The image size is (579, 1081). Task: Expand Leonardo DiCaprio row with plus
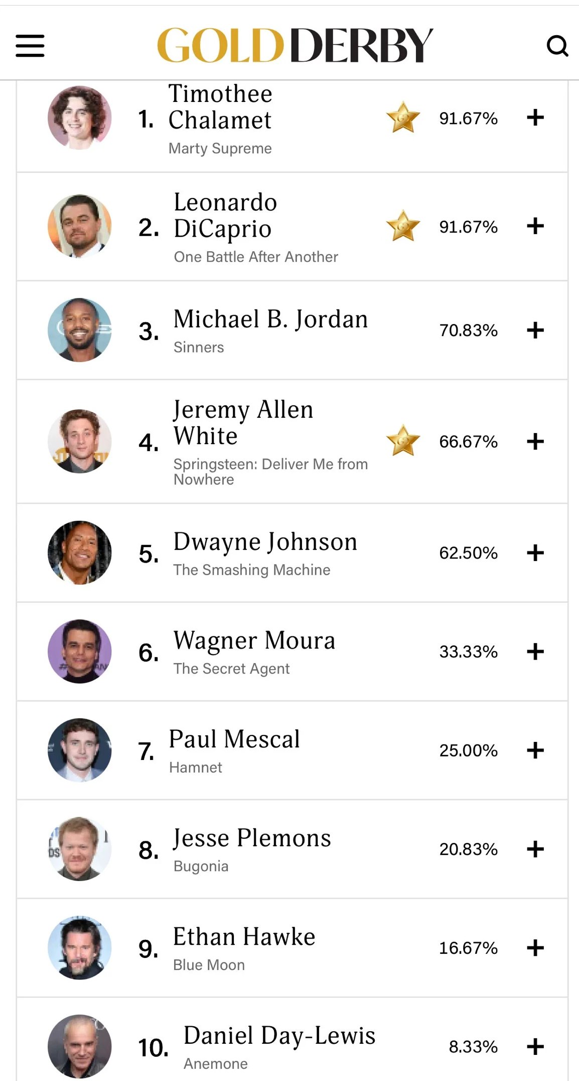pos(535,226)
